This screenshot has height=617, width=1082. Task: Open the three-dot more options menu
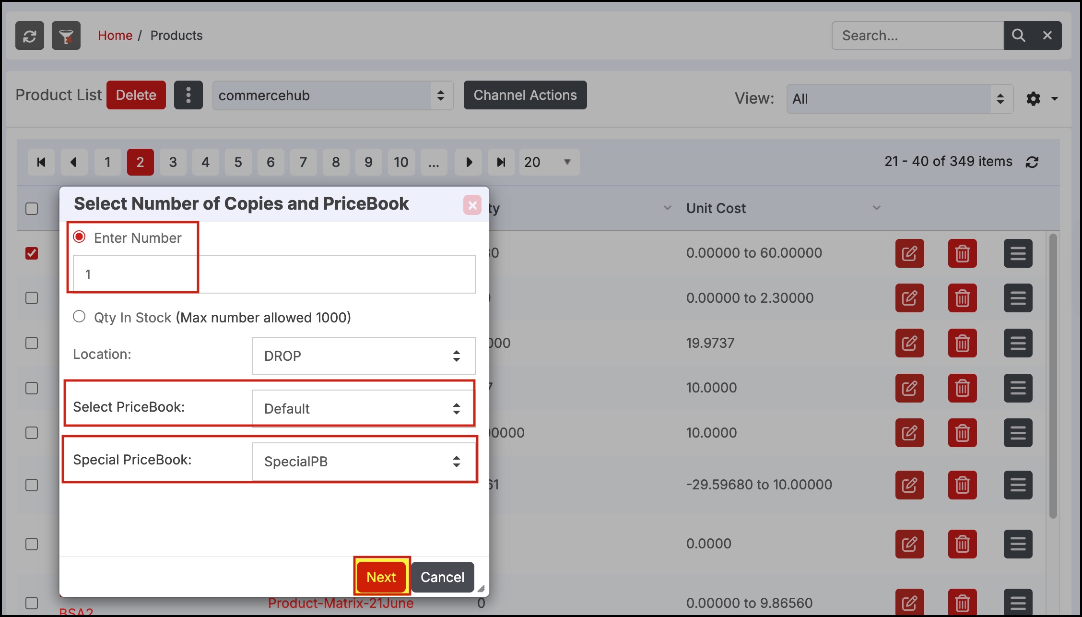coord(188,95)
